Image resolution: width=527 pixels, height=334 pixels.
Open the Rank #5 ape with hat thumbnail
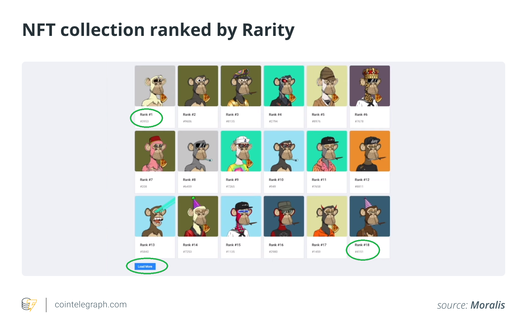327,86
